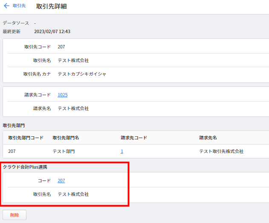Select the 取引先名 カナ field label

click(37, 74)
